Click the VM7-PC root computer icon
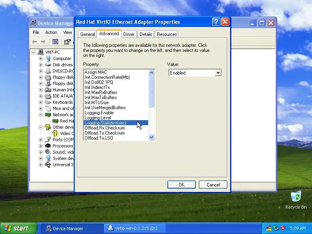Viewport: 312px width, 234px height. [41, 52]
